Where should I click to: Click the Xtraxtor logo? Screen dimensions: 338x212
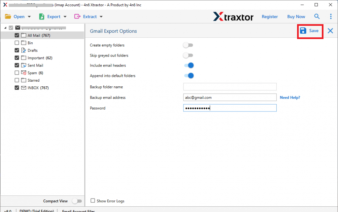233,17
